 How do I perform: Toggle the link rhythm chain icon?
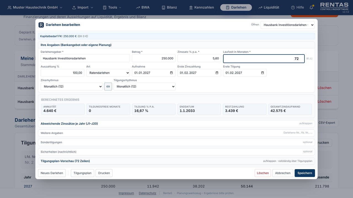108,86
